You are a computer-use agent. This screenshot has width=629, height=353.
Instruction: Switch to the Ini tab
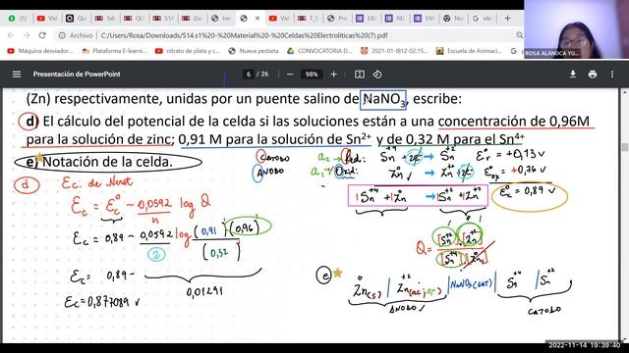pyautogui.click(x=221, y=18)
